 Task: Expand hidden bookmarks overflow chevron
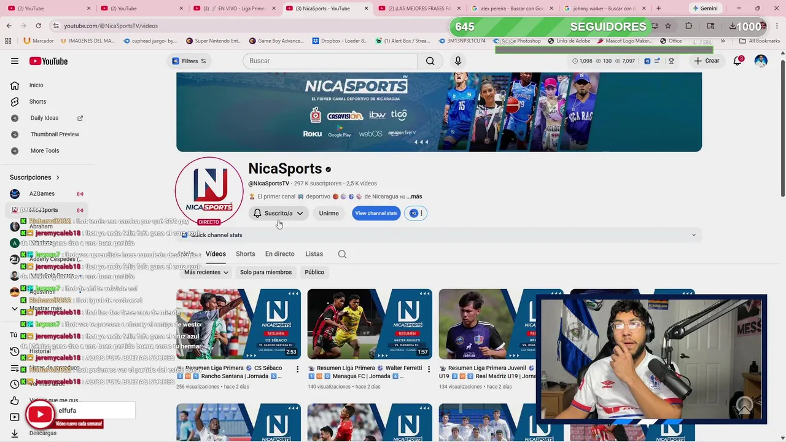pos(723,41)
